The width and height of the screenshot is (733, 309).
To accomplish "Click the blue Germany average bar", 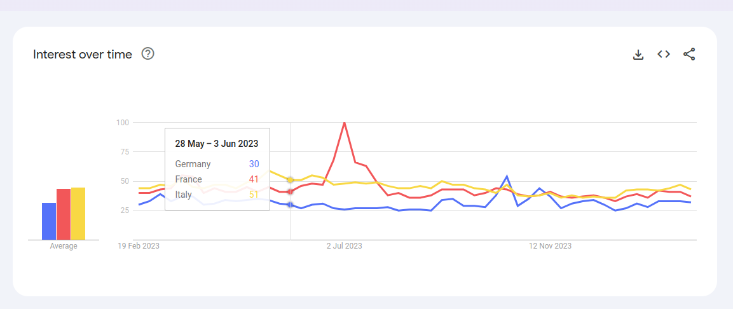I will coord(49,221).
